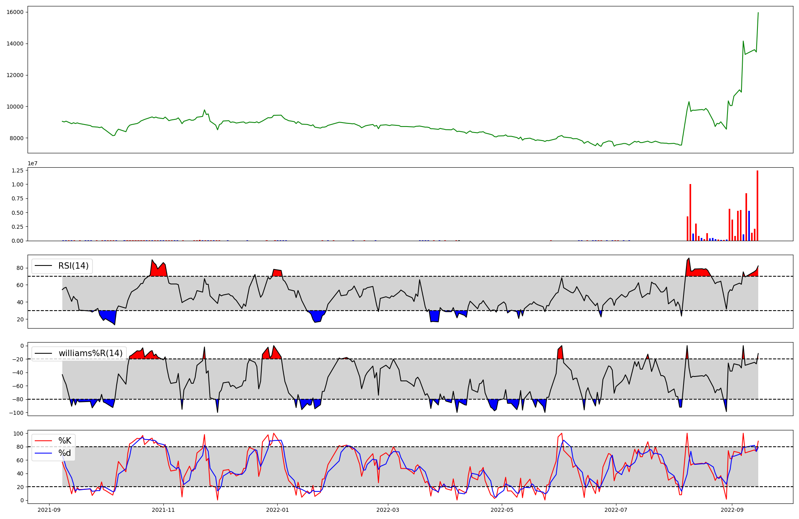799x519 pixels.
Task: Click the RSI(14) legend label
Action: point(74,266)
